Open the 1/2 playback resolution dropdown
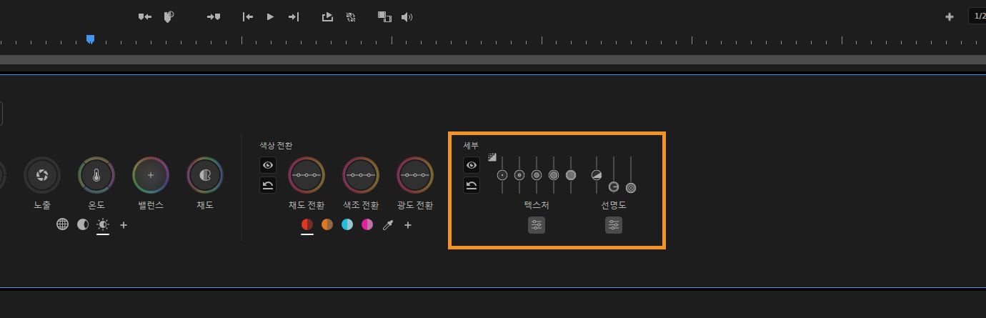 (x=977, y=16)
